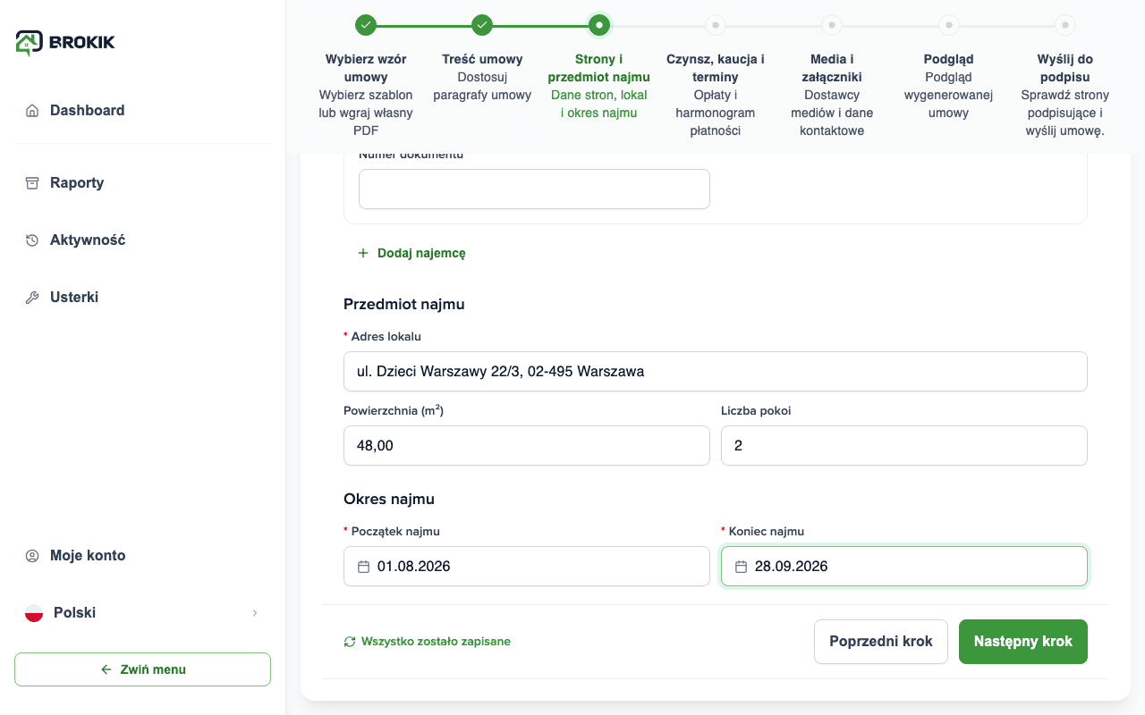
Task: Open the Polski language selector
Action: (x=143, y=613)
